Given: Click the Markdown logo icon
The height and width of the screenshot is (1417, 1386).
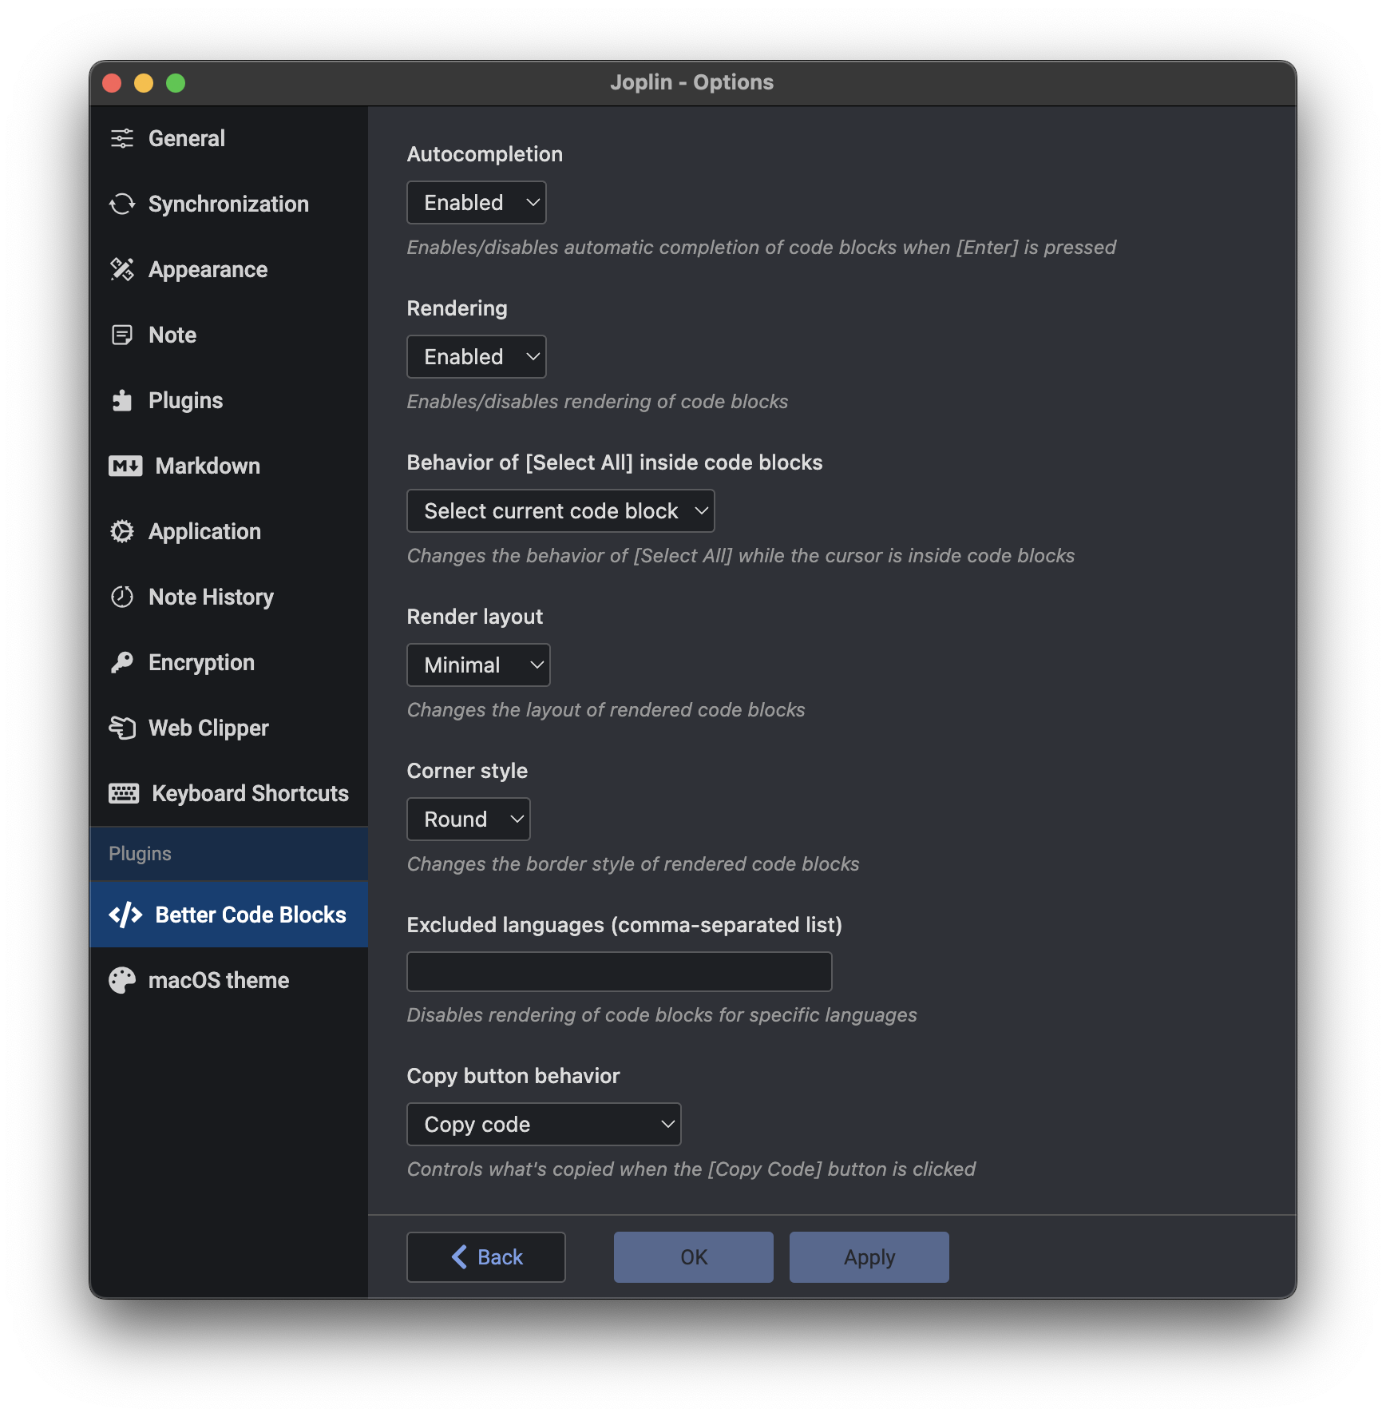Looking at the screenshot, I should pos(125,466).
